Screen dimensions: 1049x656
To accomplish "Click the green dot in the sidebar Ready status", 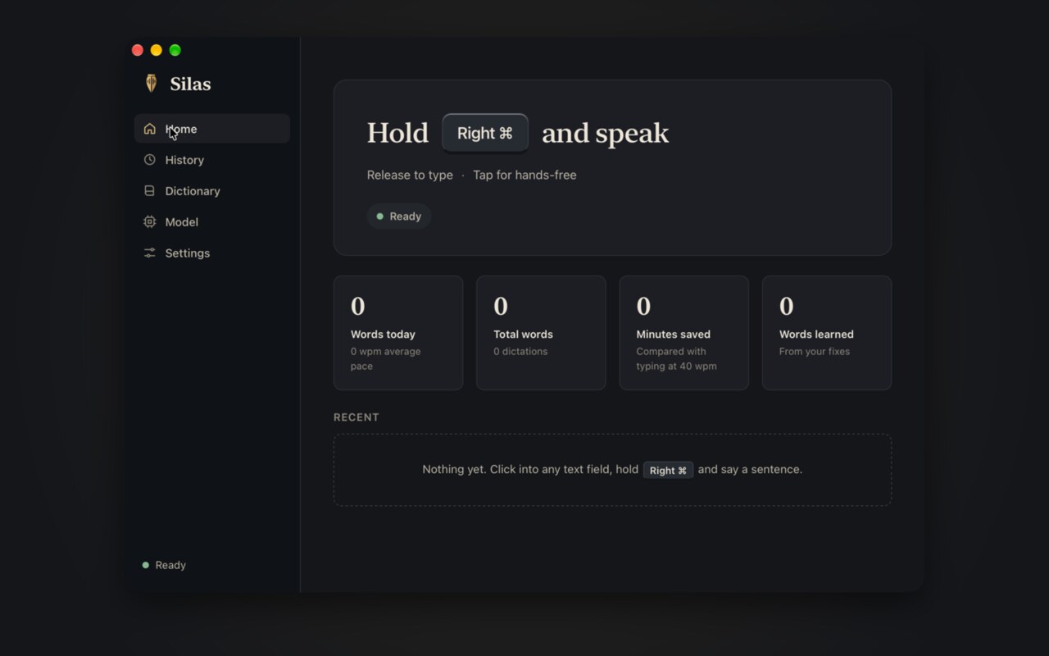I will click(x=146, y=565).
